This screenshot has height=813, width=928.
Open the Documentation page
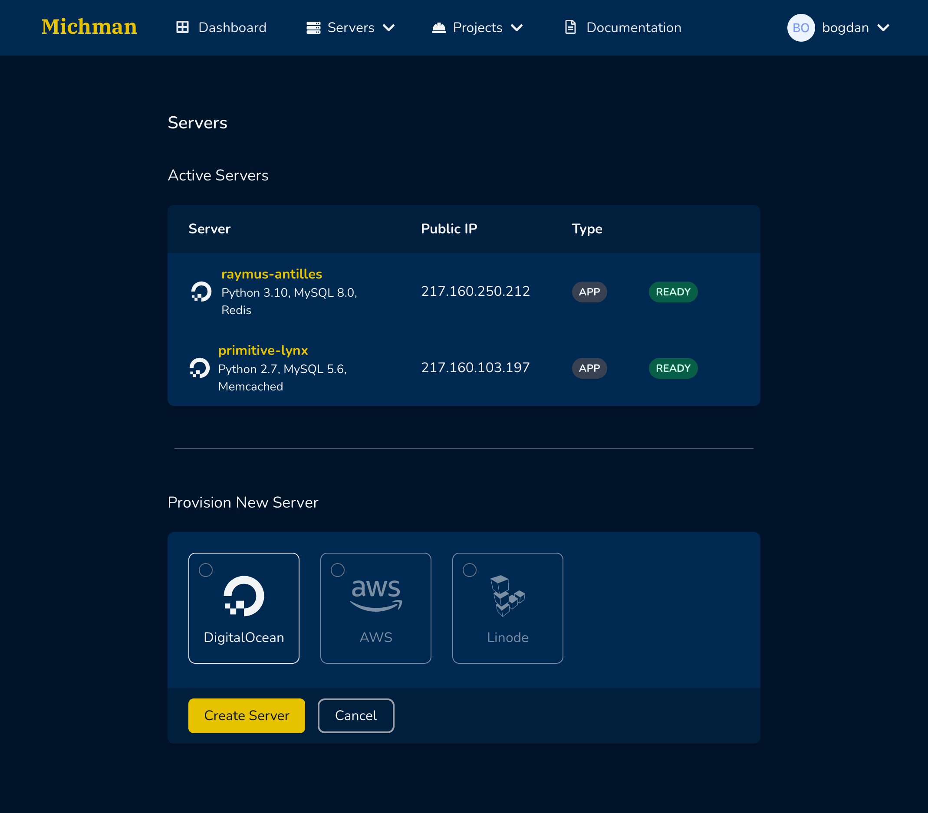[x=633, y=27]
